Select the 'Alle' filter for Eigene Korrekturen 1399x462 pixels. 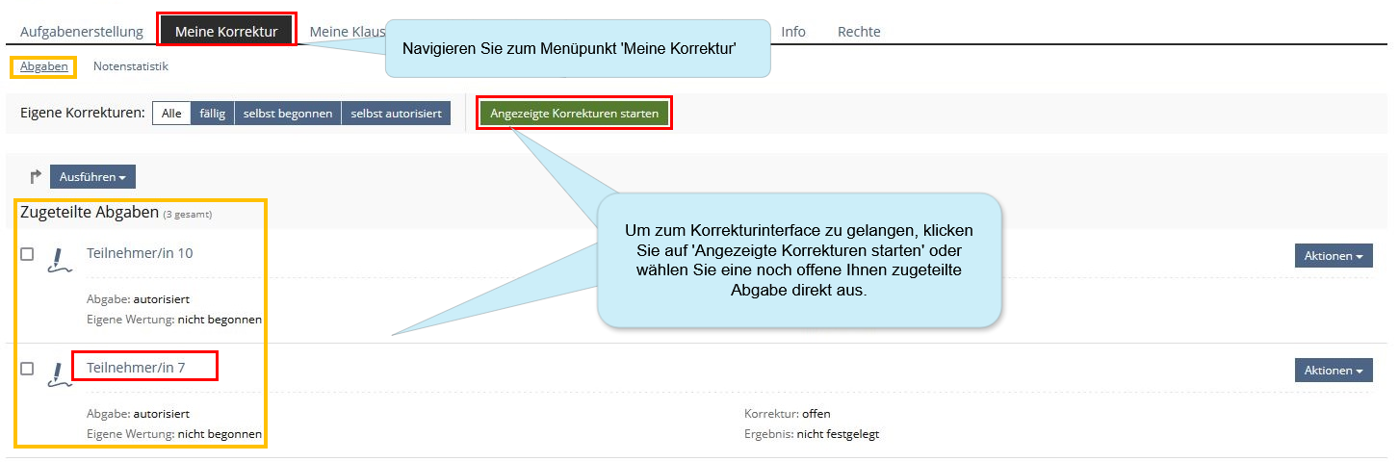tap(171, 114)
